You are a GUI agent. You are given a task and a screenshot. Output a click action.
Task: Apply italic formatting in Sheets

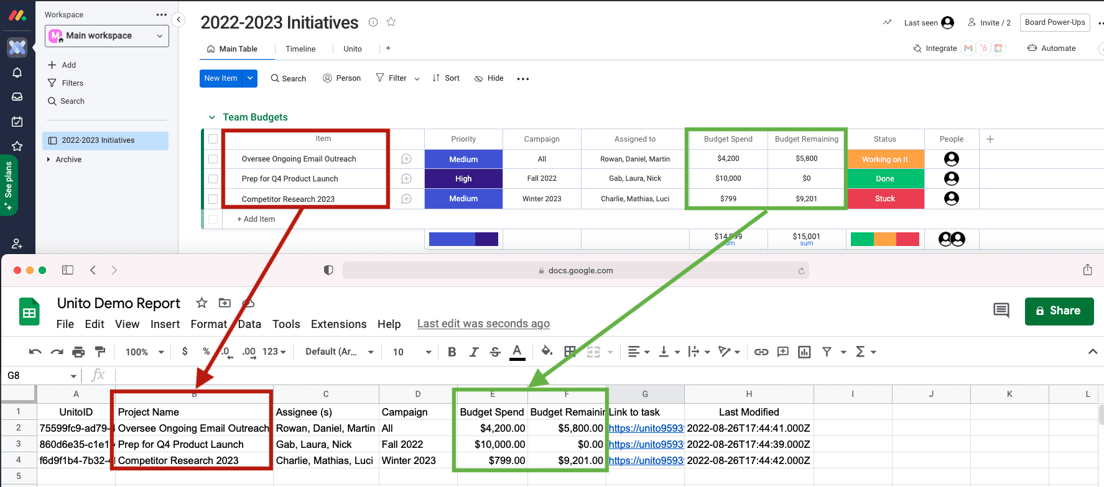tap(474, 352)
